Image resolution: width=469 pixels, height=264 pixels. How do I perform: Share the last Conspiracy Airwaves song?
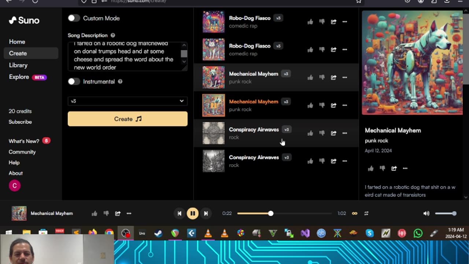(333, 161)
